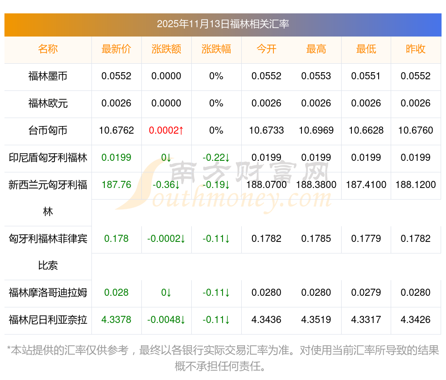Select the 福林欧元 row name
Viewport: 446px width, 380px height.
coord(48,103)
